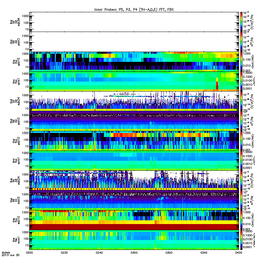Click the 'thd fbk edc12' y-axis label
This screenshot has width=255, height=272.
tap(16, 141)
